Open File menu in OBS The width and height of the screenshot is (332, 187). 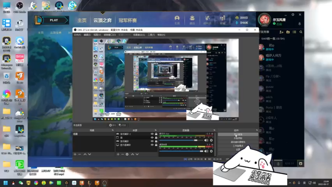[77, 35]
